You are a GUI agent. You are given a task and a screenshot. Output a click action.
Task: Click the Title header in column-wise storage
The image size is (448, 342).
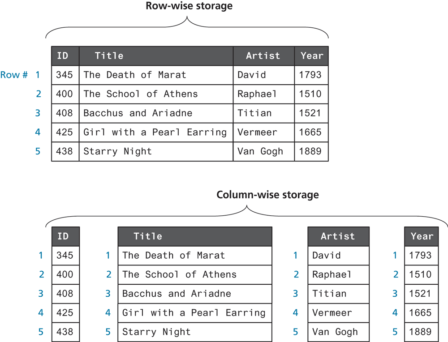(x=148, y=236)
